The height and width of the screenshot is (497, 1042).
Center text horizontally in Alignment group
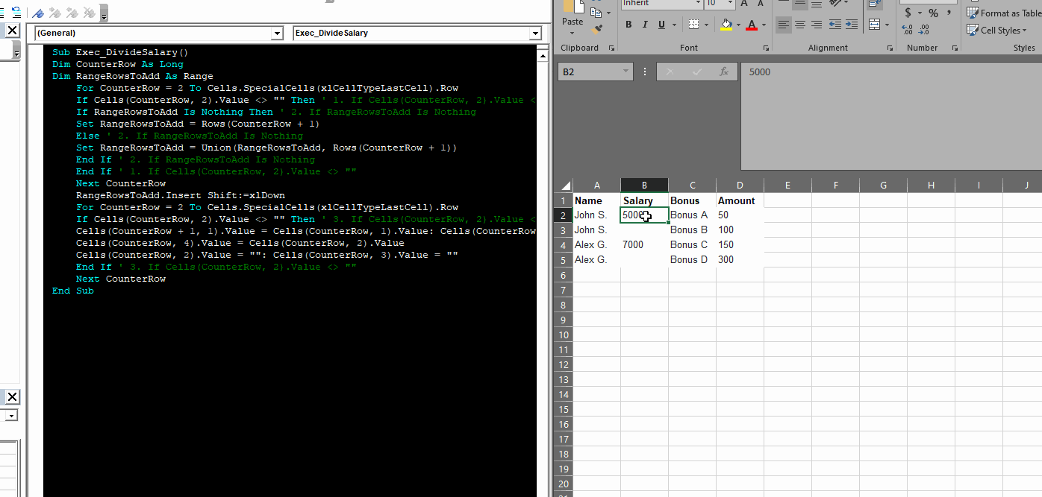[x=799, y=25]
